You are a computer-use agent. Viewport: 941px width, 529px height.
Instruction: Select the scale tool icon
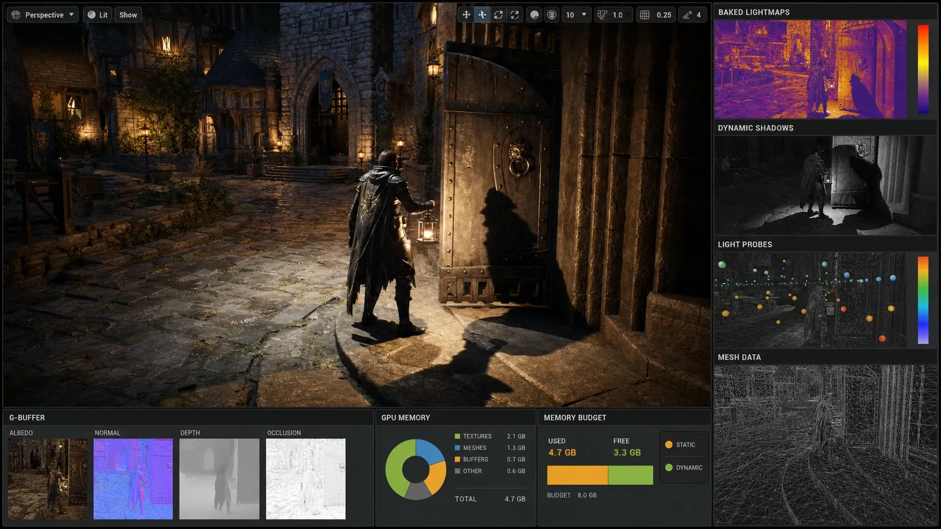(514, 15)
